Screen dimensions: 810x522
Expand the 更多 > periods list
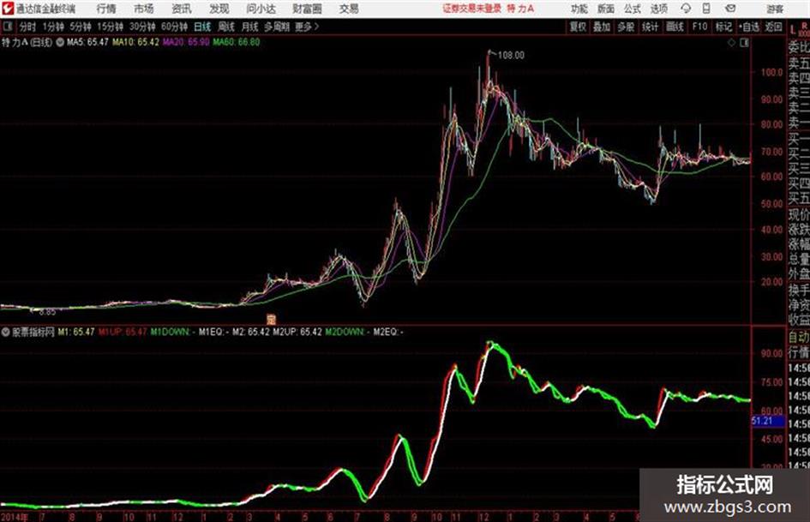tap(307, 27)
